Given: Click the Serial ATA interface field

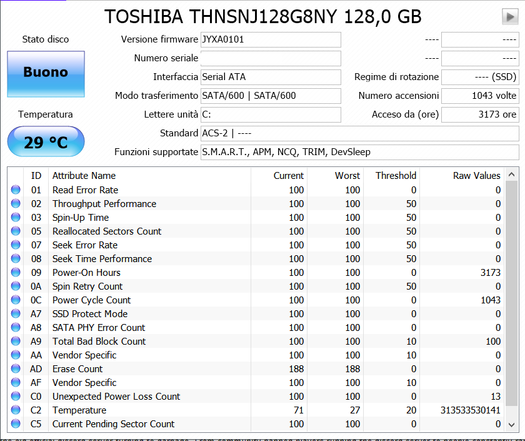Looking at the screenshot, I should (x=271, y=77).
